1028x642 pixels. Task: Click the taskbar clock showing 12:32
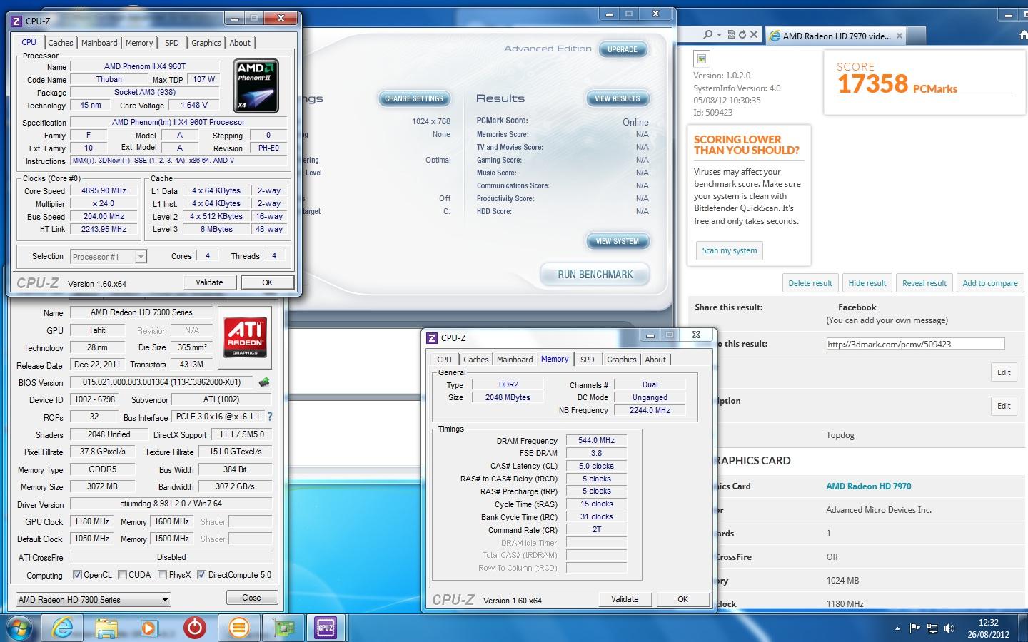tap(988, 623)
